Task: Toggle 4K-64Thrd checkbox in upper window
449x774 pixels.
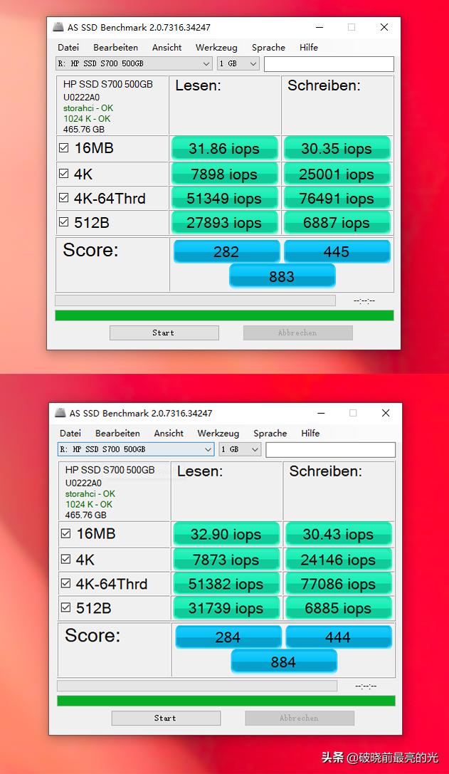Action: pos(63,197)
